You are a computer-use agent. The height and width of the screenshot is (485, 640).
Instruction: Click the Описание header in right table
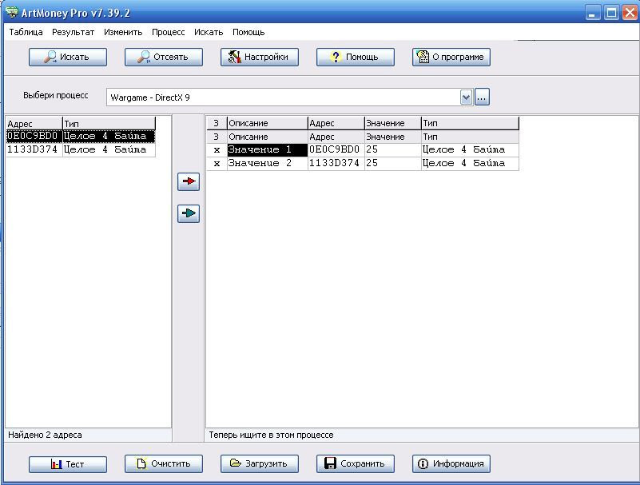[268, 123]
